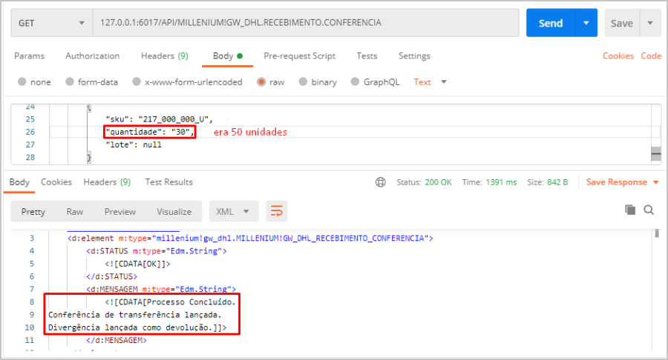
Task: Open the Save button dropdown arrow
Action: pos(650,23)
